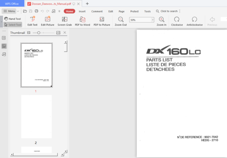
Task: Open the Comment tab
Action: 97,11
